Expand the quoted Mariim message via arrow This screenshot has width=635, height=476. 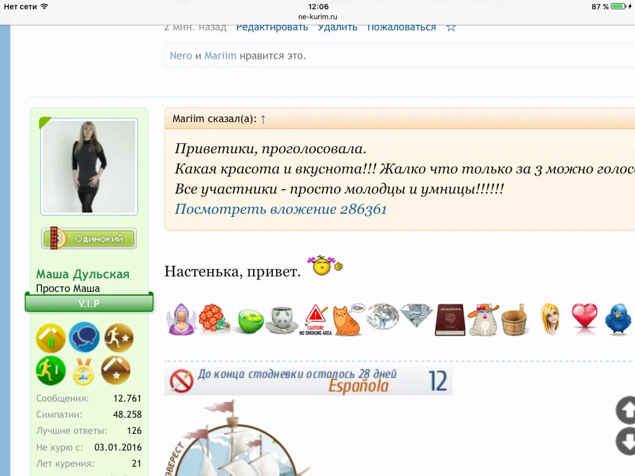click(x=263, y=118)
